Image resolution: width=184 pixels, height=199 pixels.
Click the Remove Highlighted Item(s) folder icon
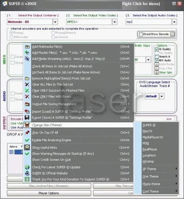coord(27,78)
